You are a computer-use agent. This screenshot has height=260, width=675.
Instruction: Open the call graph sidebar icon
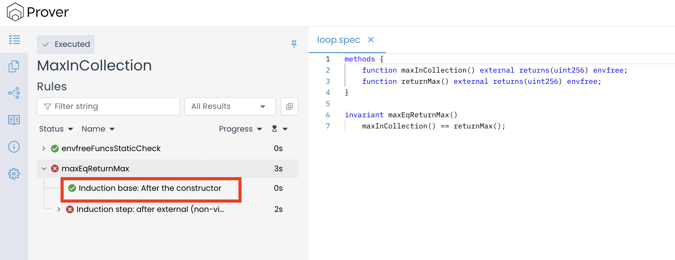[x=14, y=93]
